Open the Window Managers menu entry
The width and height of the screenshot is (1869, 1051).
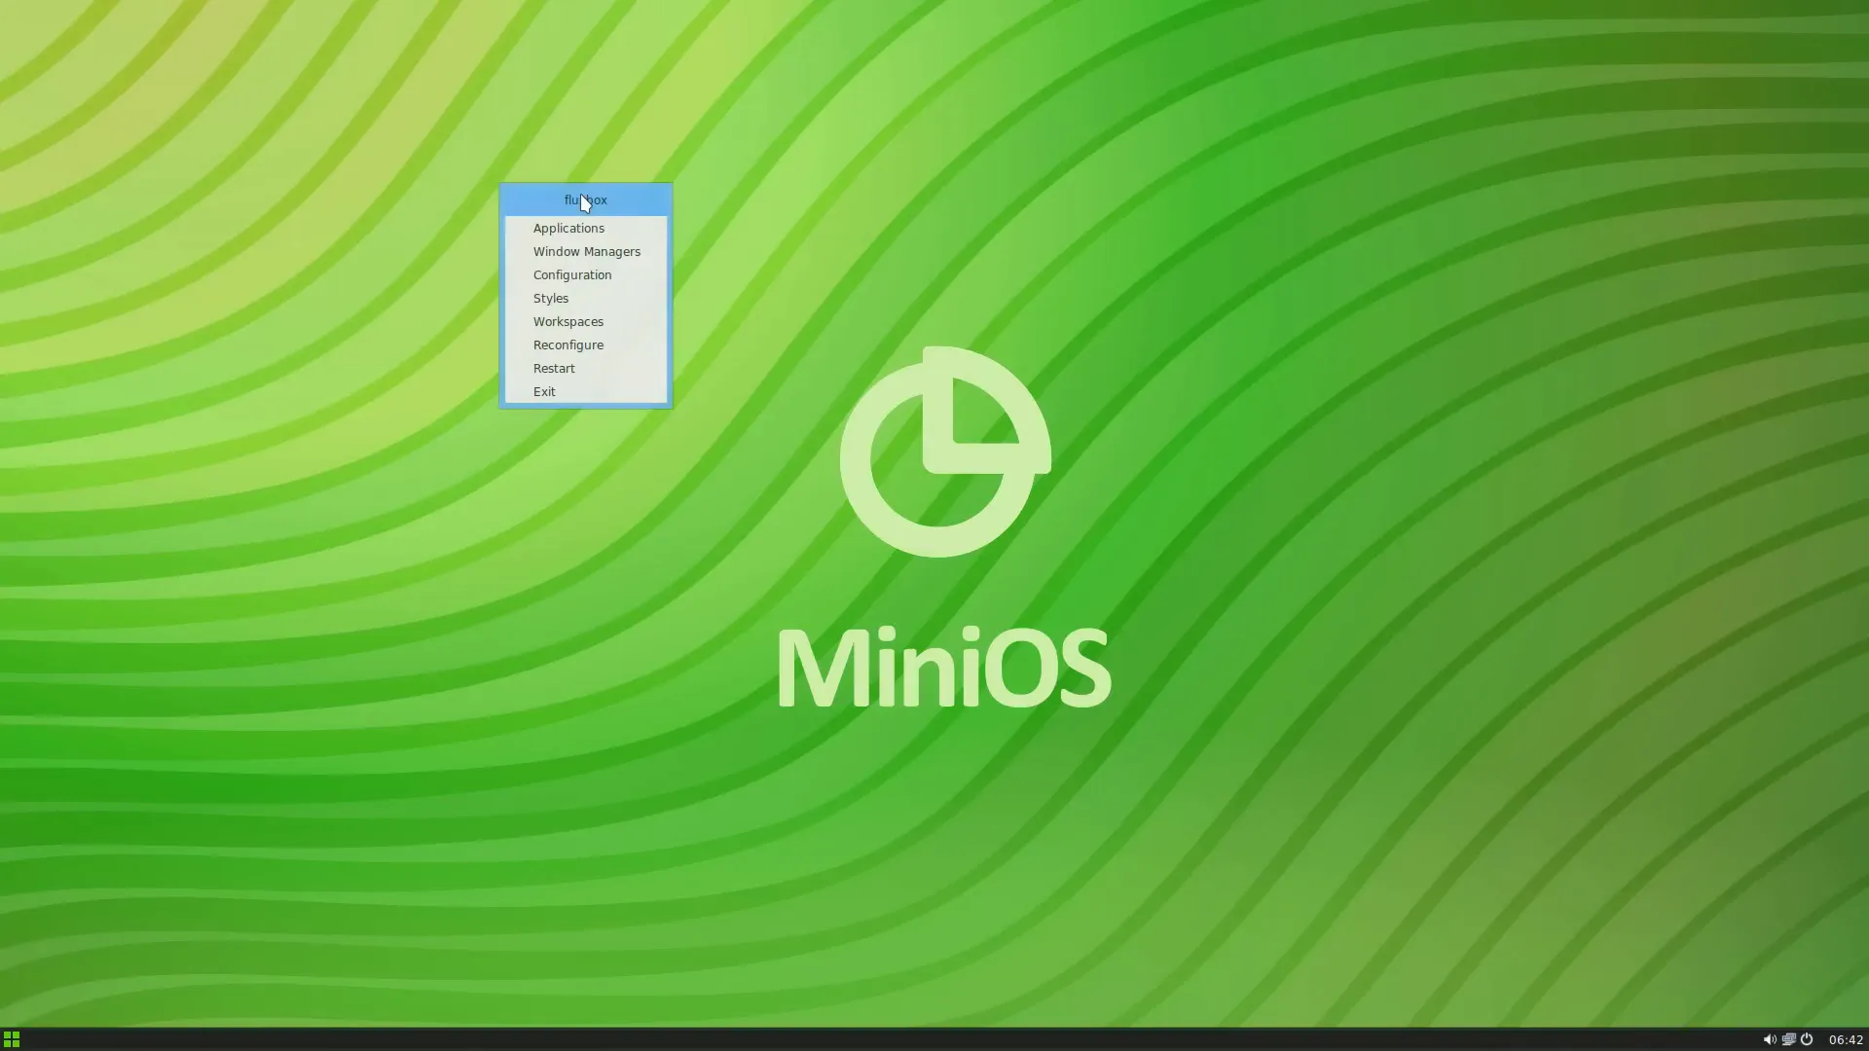(585, 251)
